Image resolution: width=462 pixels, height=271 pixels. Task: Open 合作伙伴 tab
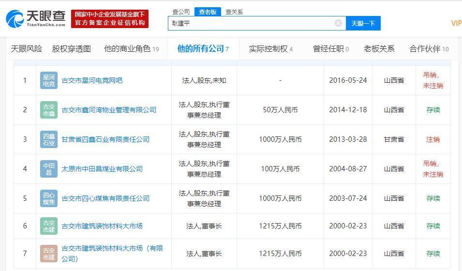coord(429,49)
